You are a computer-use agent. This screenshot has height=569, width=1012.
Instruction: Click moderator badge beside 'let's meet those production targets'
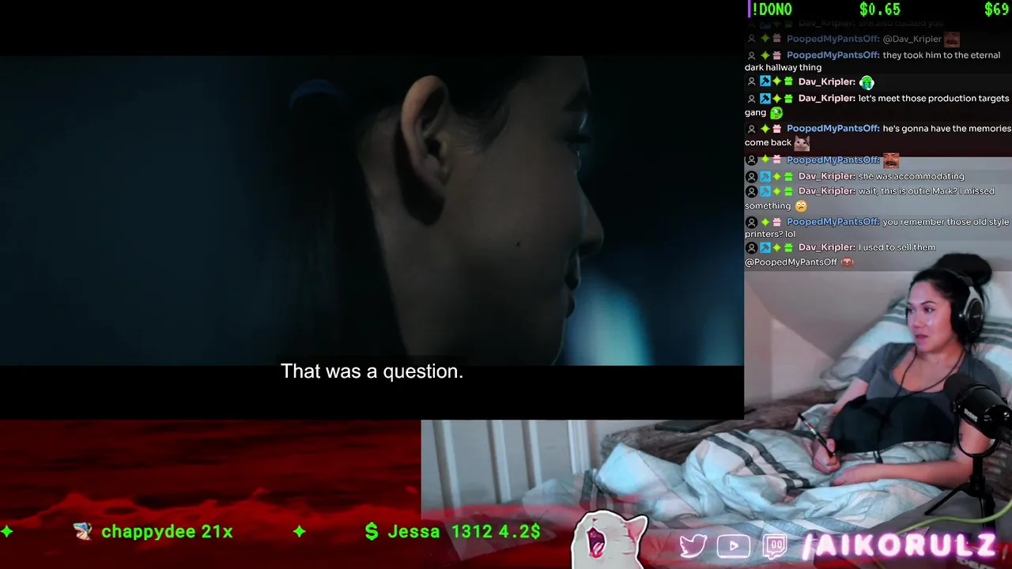pos(765,99)
